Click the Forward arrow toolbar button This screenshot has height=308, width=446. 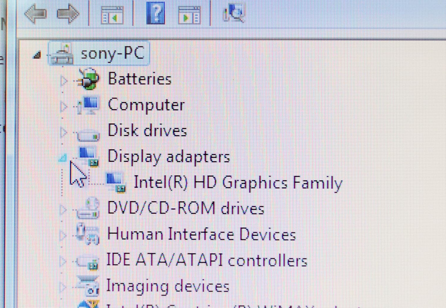(x=68, y=13)
